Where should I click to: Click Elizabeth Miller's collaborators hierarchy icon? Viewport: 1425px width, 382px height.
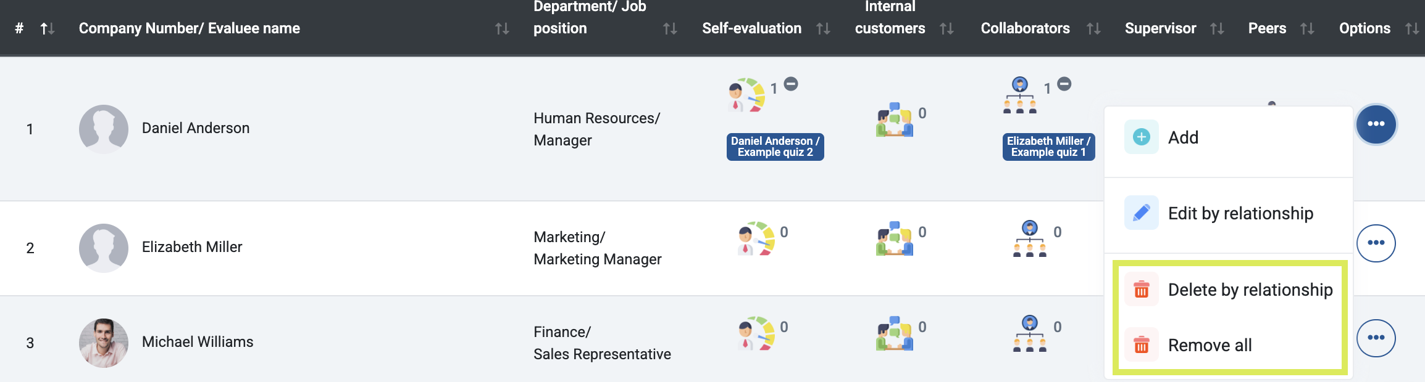click(1030, 239)
